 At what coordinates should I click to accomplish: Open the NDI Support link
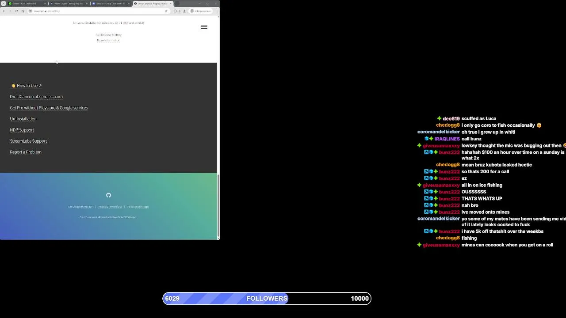(x=22, y=130)
